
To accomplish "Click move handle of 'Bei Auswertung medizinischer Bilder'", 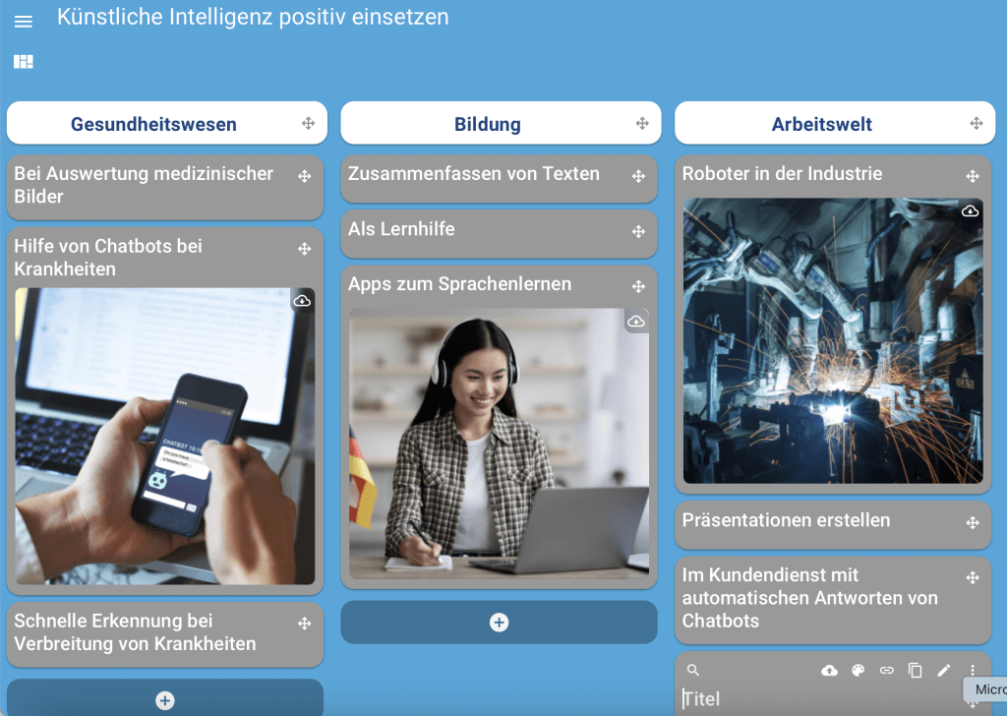I will click(305, 176).
